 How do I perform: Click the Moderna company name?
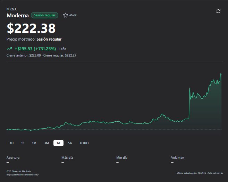tap(18, 15)
